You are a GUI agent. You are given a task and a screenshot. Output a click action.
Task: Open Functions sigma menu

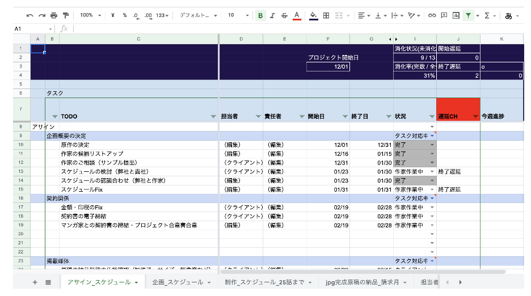tap(487, 15)
